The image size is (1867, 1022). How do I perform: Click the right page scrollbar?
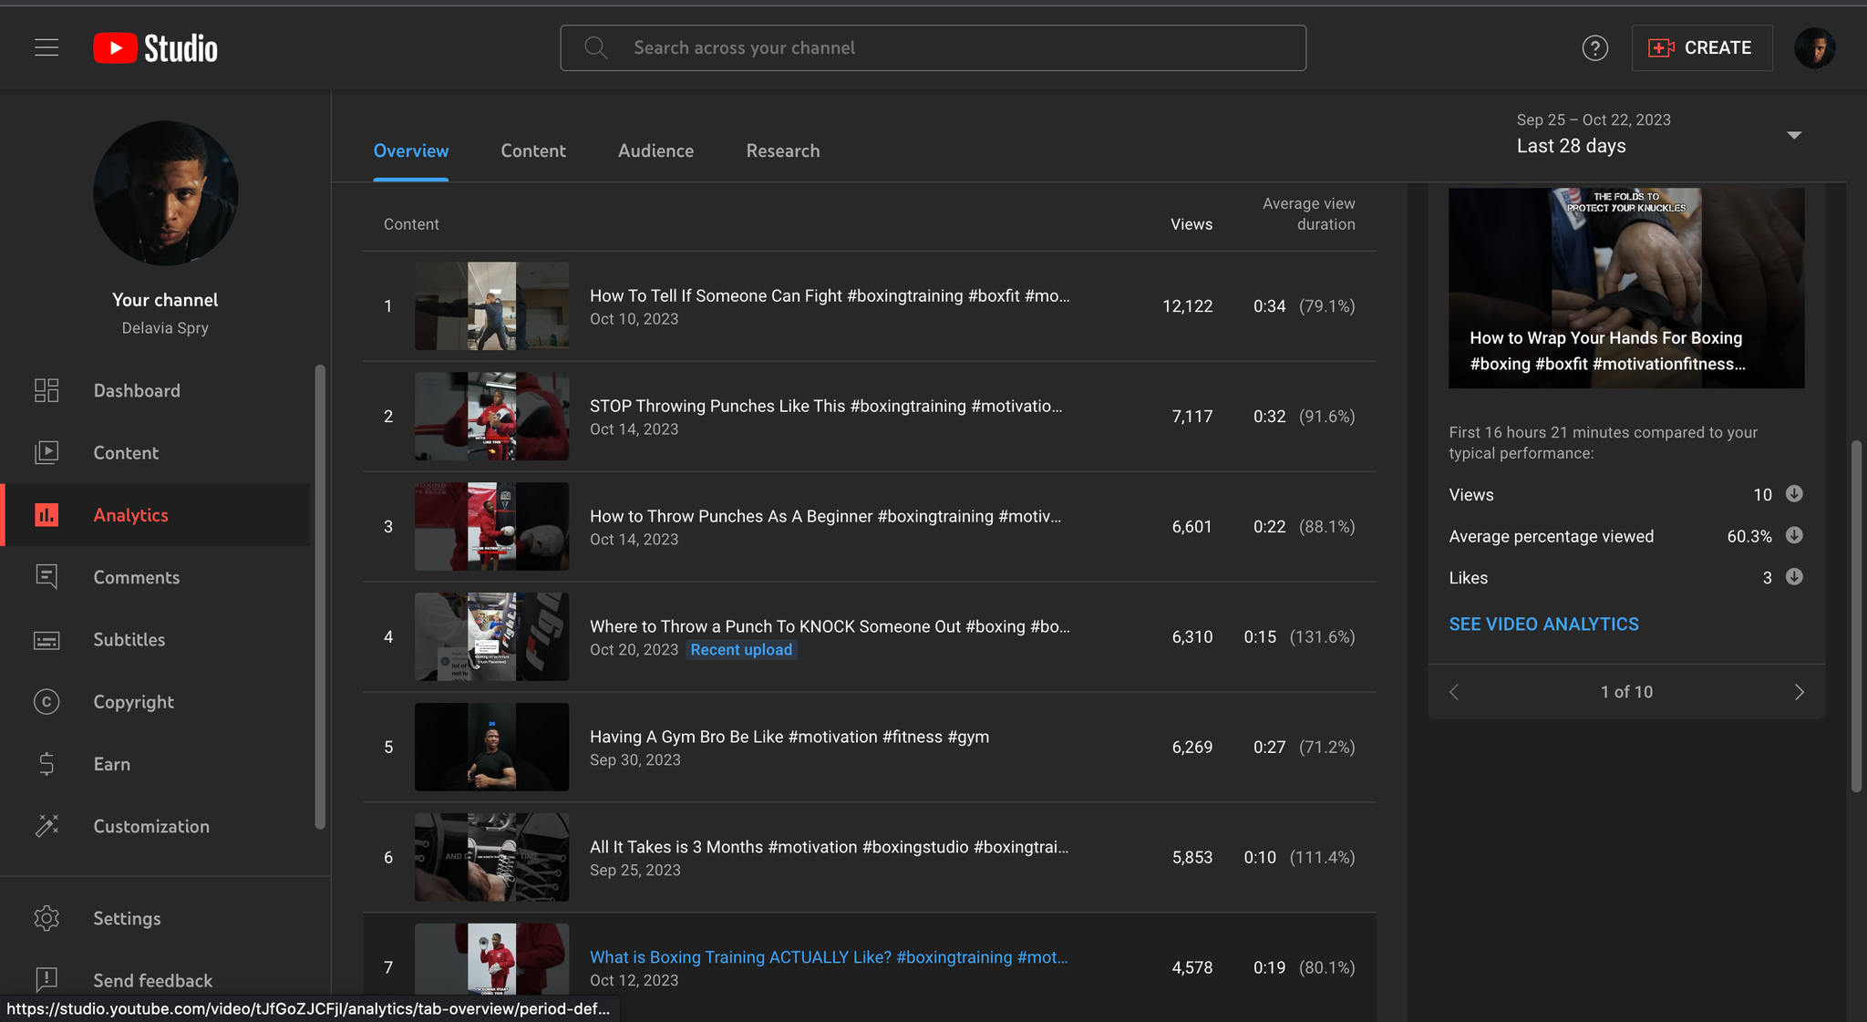click(x=1856, y=615)
